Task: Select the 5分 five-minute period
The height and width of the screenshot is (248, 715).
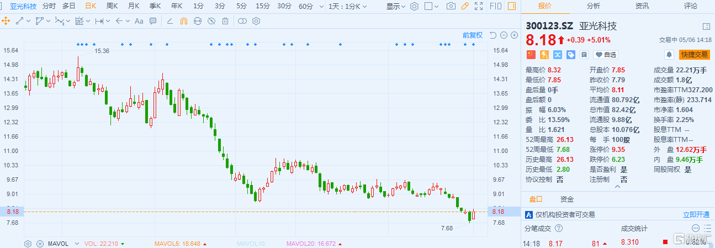Action: pyautogui.click(x=241, y=6)
